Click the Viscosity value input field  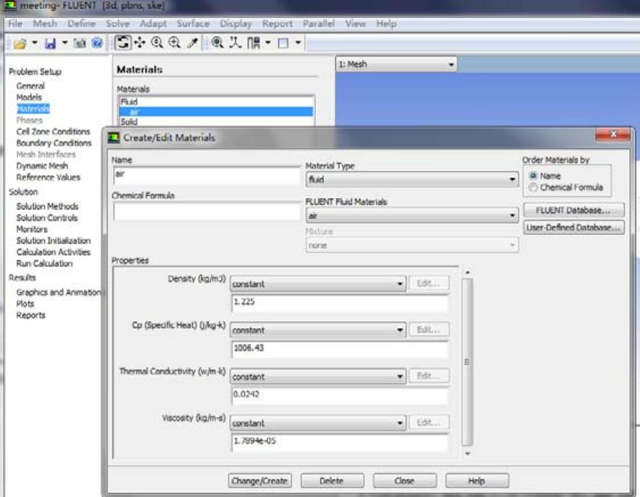pyautogui.click(x=339, y=441)
